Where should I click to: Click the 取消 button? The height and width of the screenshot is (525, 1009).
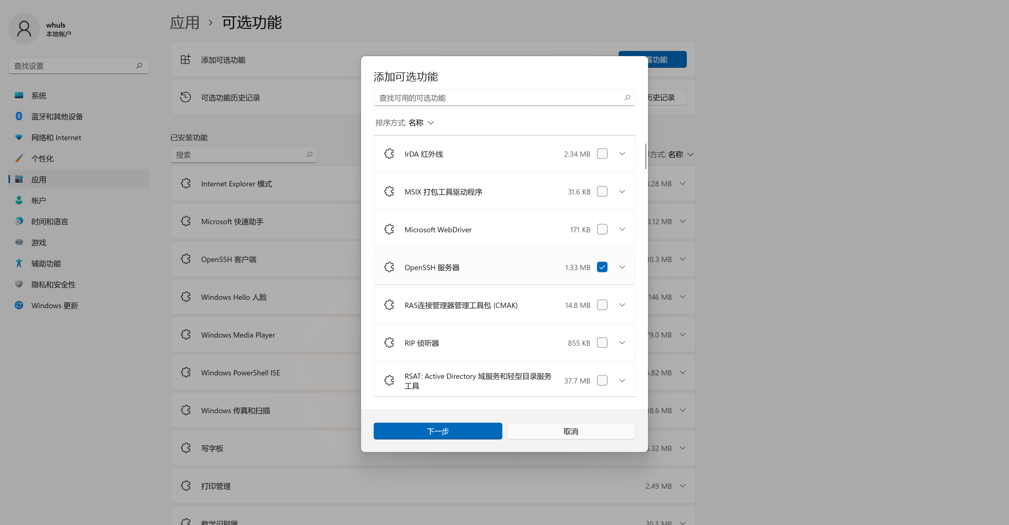(x=571, y=431)
